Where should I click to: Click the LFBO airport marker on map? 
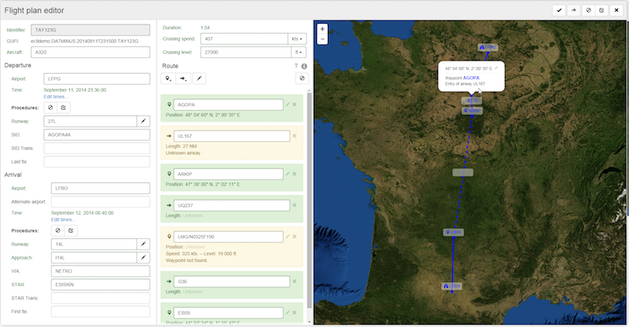[x=452, y=286]
